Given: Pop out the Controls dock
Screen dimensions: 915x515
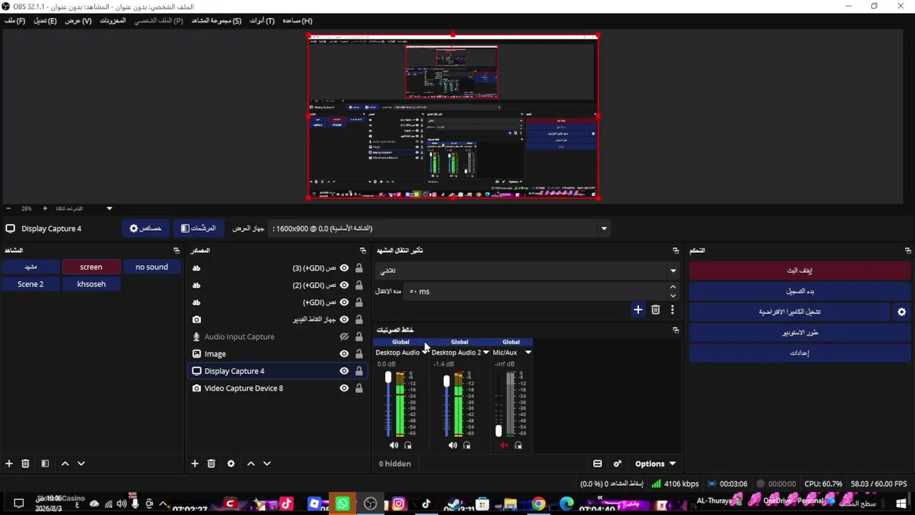Looking at the screenshot, I should [x=908, y=250].
